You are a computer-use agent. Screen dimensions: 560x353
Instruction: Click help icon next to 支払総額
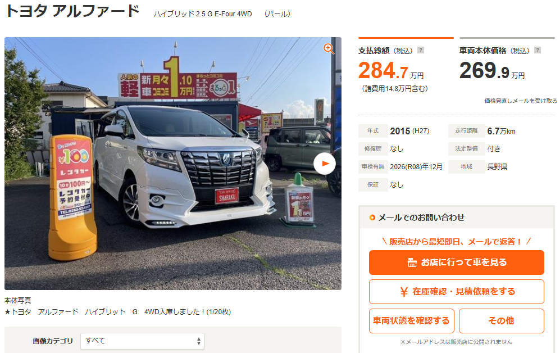point(421,50)
